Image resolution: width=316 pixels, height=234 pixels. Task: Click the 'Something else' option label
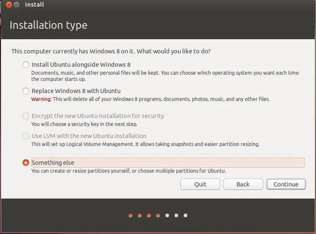point(53,163)
